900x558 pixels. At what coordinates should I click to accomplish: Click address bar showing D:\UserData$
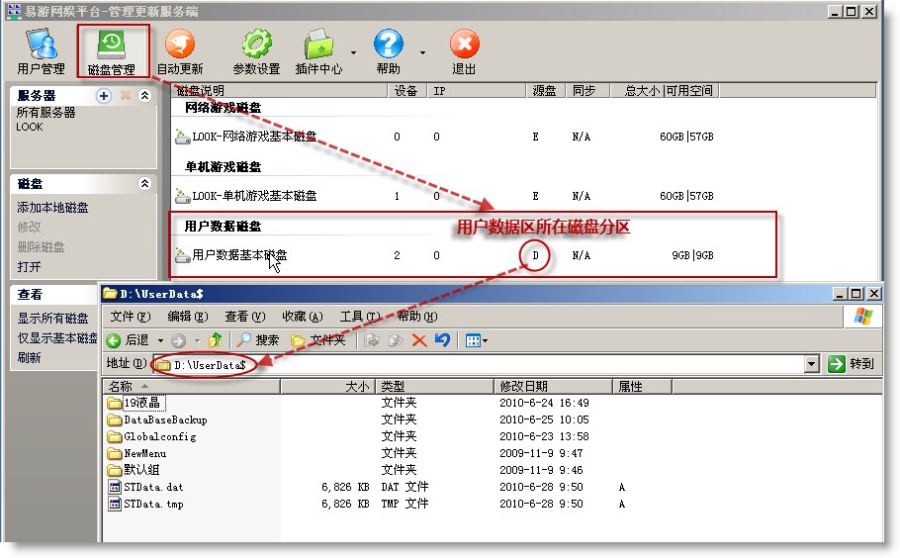coord(480,364)
